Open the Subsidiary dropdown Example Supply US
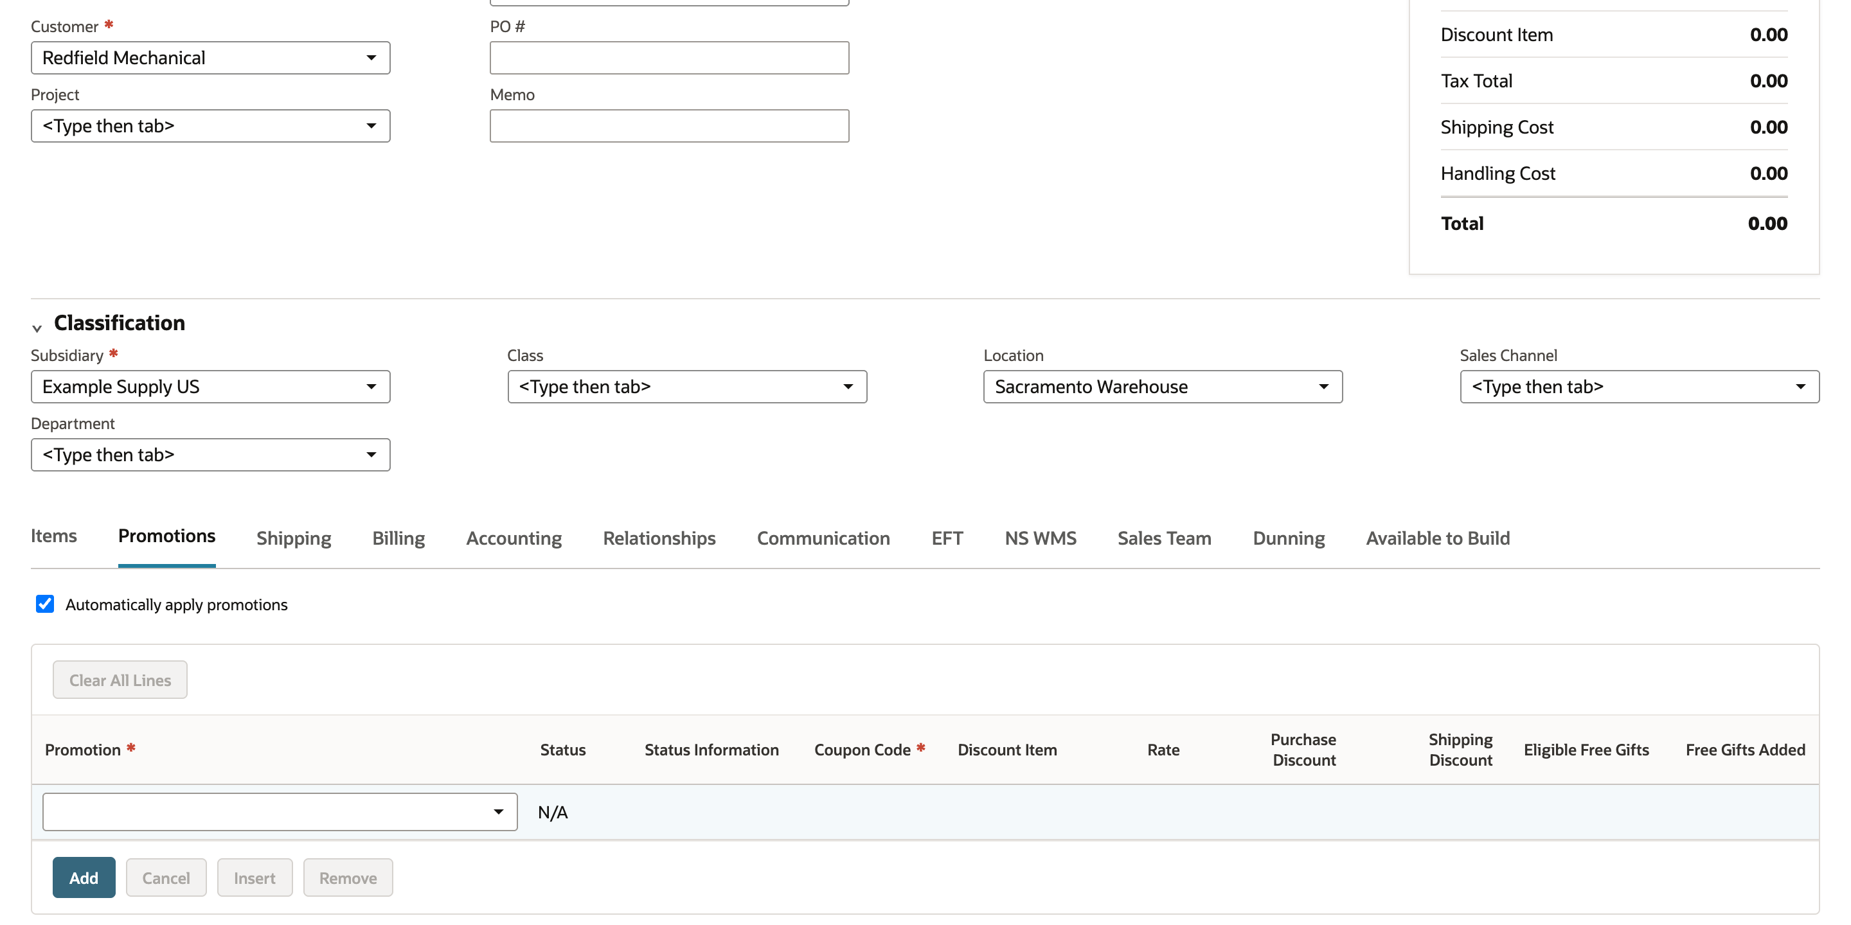The height and width of the screenshot is (925, 1851). click(210, 386)
